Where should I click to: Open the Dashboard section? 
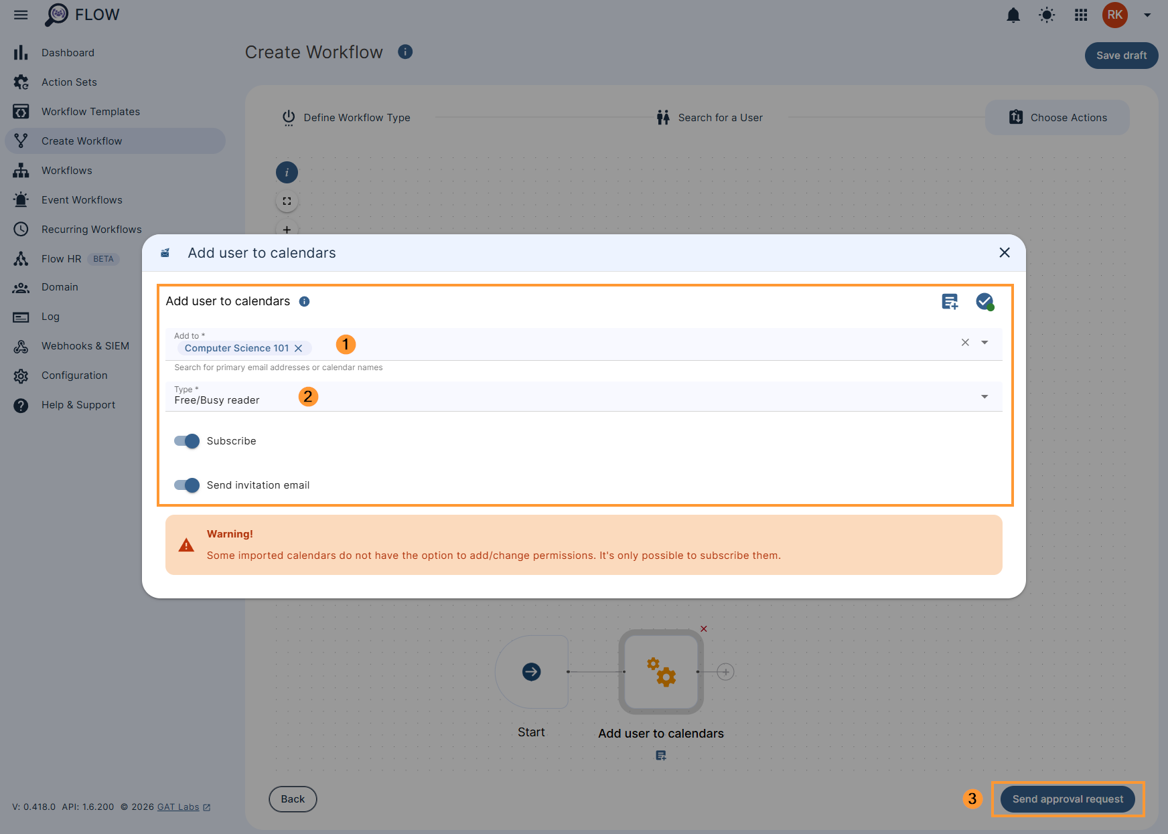[x=68, y=52]
